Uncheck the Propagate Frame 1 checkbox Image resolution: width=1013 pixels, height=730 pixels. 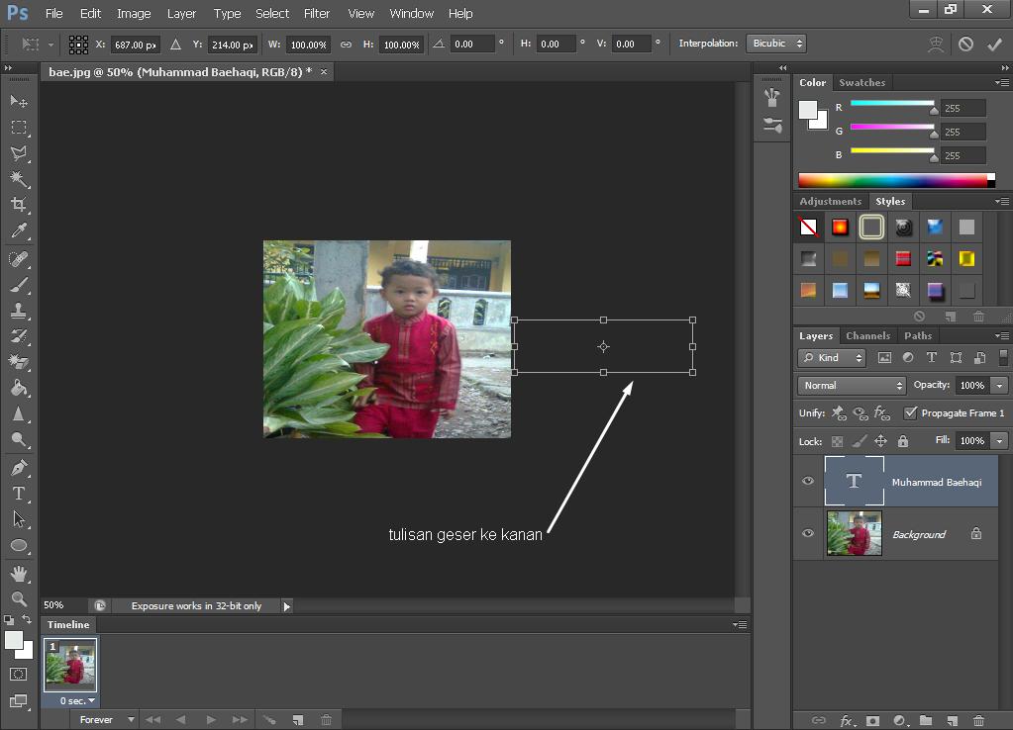coord(910,412)
